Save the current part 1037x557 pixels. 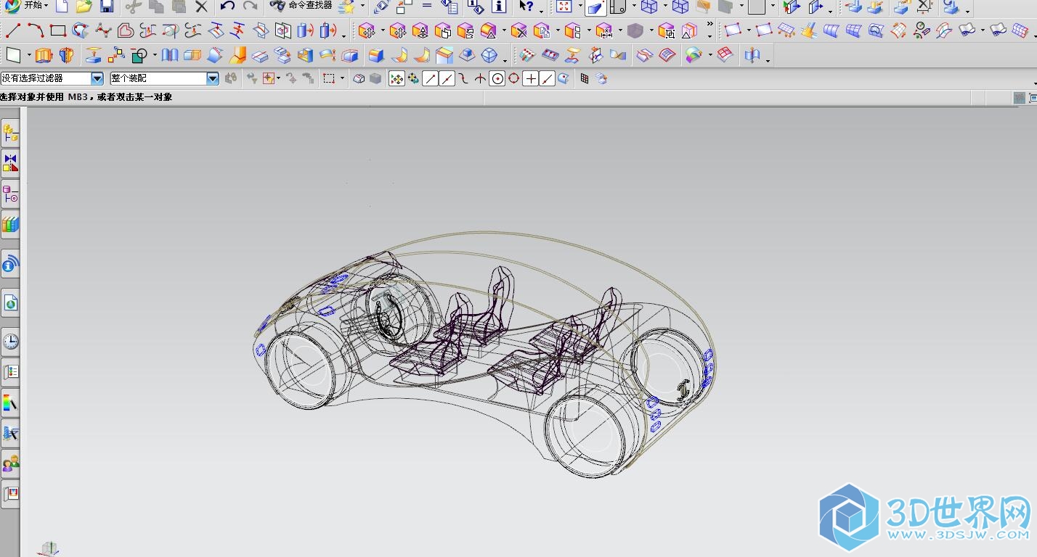(107, 7)
